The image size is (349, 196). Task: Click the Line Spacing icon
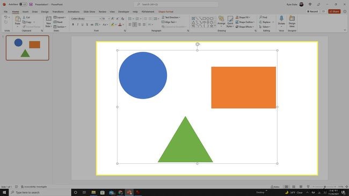click(155, 19)
